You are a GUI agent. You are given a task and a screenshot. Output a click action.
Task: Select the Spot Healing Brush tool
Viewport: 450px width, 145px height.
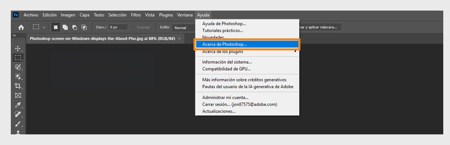[18, 114]
